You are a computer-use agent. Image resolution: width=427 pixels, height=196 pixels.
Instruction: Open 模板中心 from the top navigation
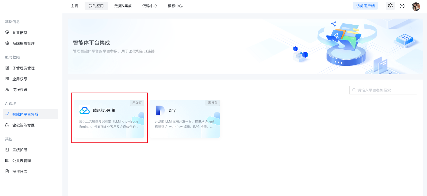[175, 6]
